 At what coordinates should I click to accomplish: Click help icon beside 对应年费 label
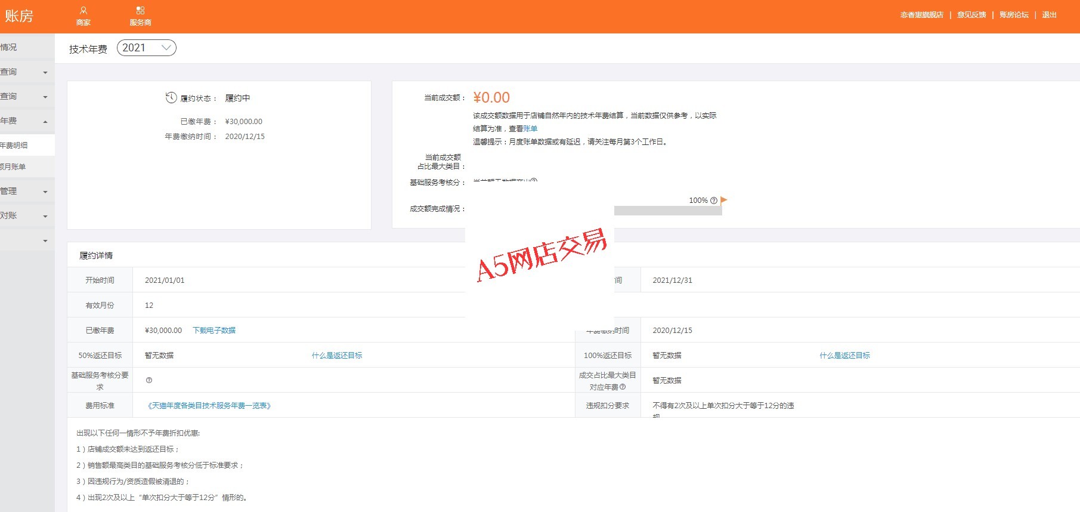[x=623, y=387]
